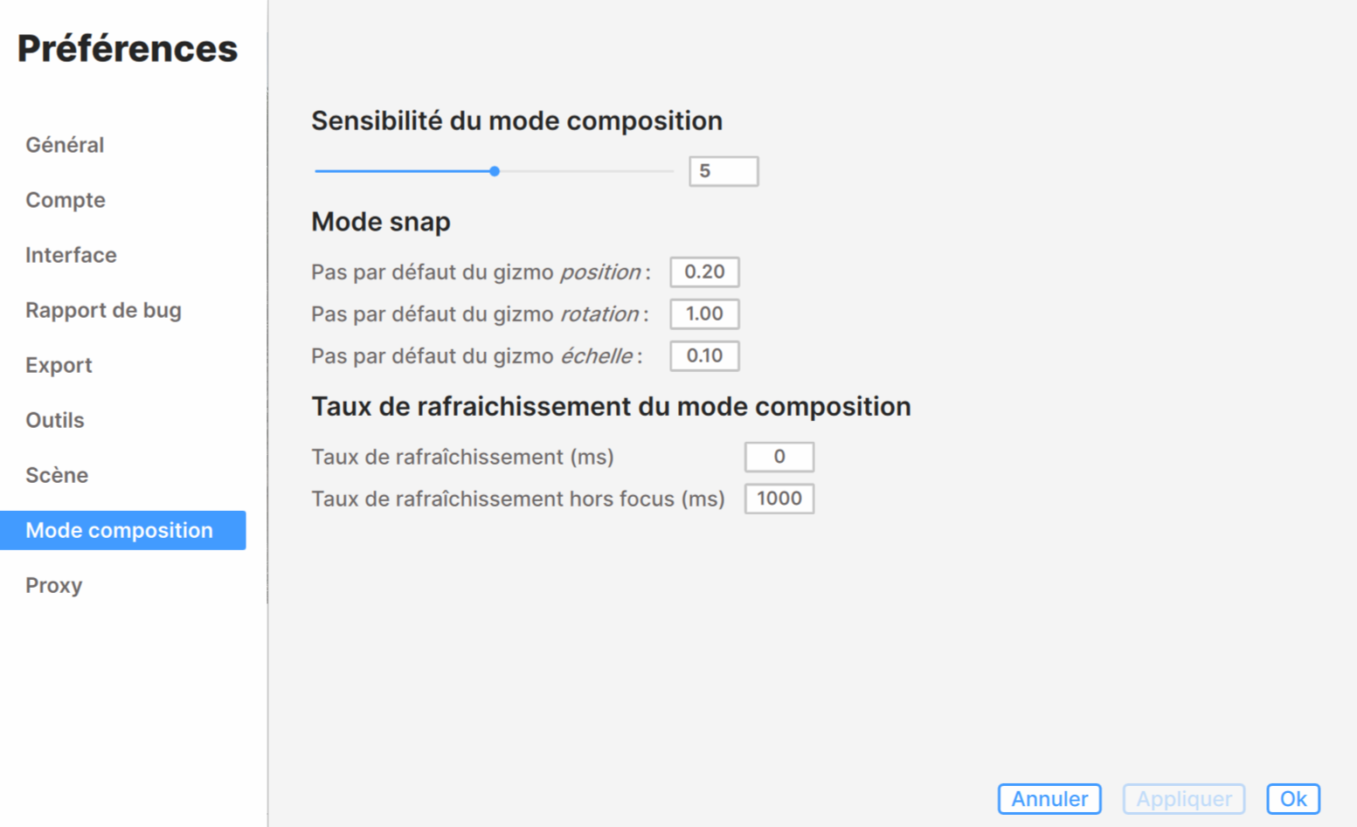Click the Appliquer button
Screen dimensions: 1357x827
pos(1183,799)
